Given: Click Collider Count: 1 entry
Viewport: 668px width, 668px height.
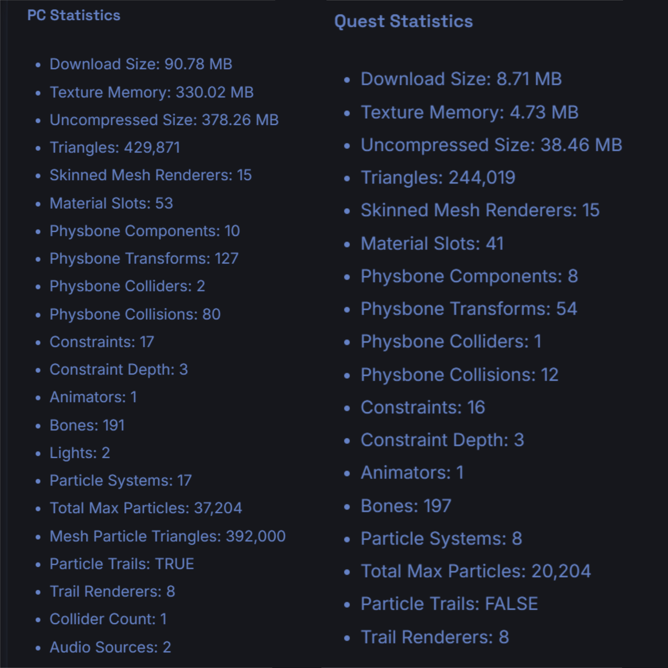Looking at the screenshot, I should [108, 619].
